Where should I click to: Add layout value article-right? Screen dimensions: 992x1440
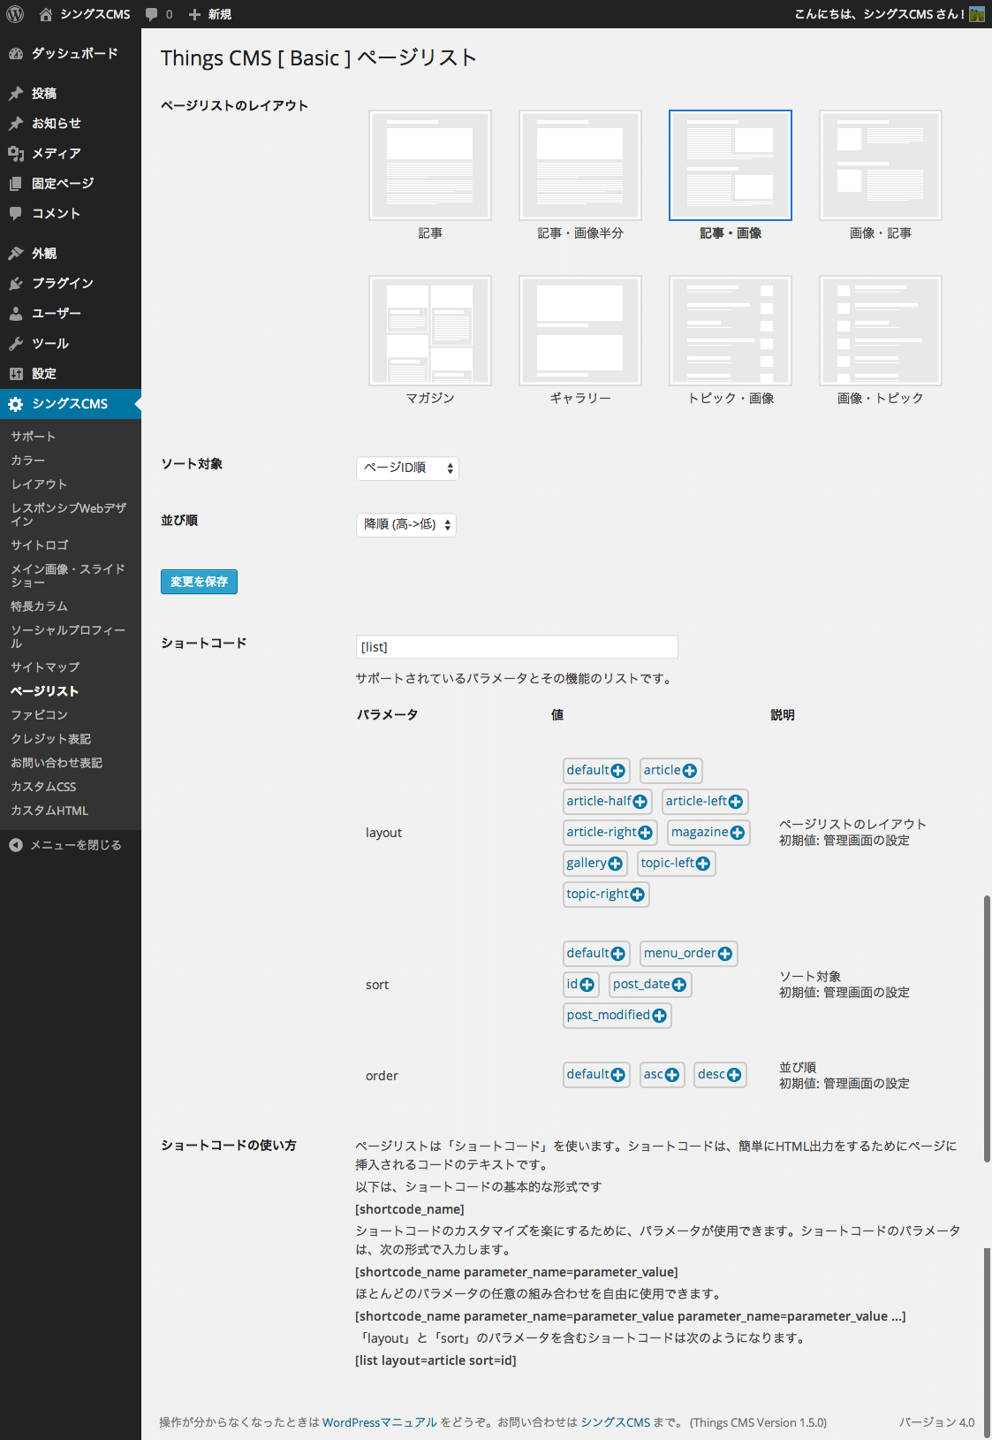click(610, 833)
